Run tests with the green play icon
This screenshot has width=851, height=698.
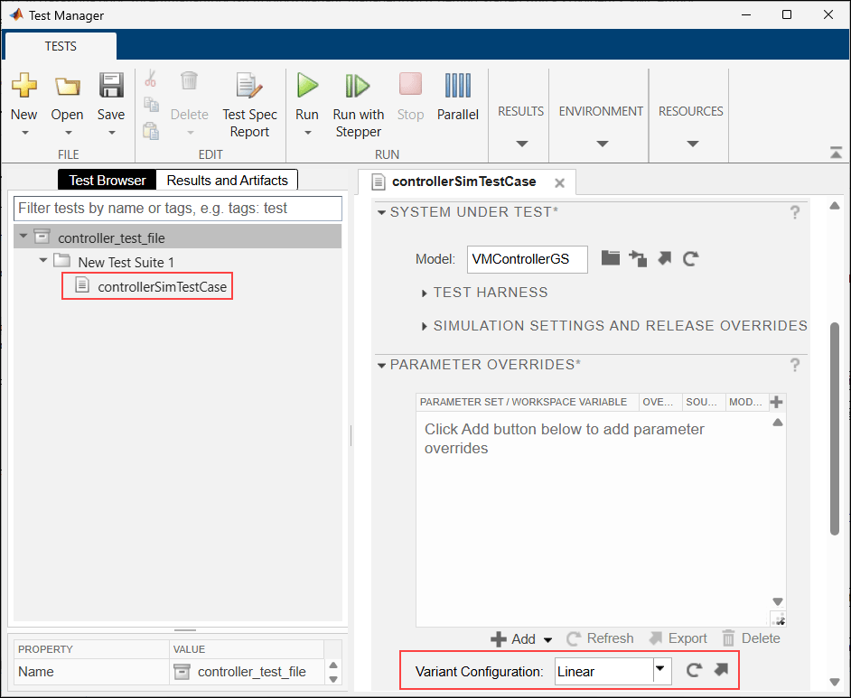[x=307, y=85]
